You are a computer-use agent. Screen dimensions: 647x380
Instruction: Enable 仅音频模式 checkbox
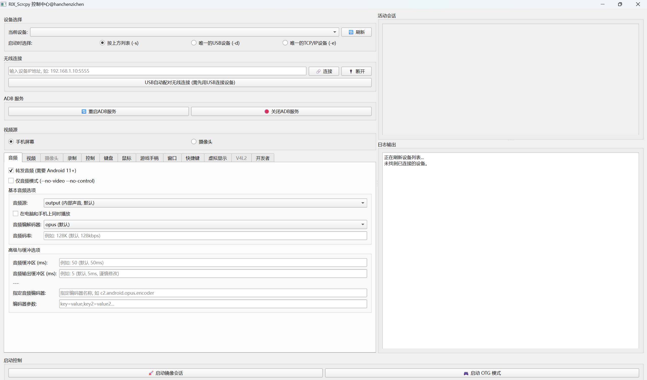[11, 181]
